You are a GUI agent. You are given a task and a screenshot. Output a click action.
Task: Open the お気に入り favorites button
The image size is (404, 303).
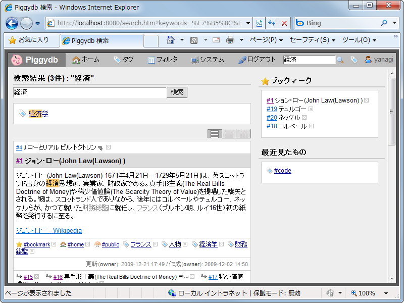point(29,40)
